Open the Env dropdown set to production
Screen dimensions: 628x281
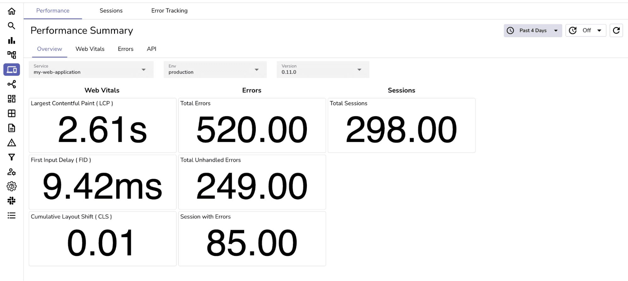tap(215, 69)
